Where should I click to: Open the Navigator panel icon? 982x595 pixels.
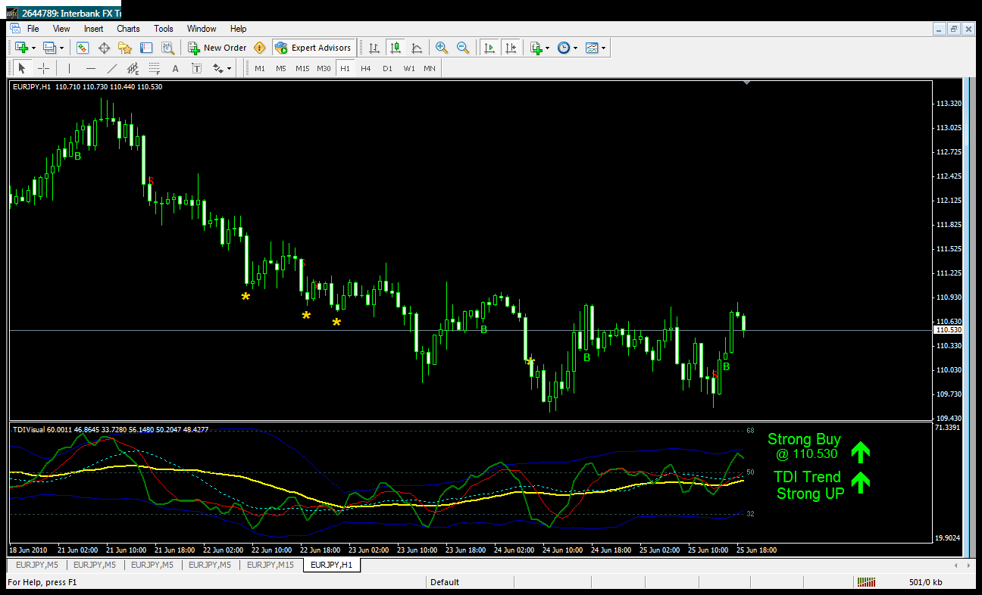click(x=125, y=48)
